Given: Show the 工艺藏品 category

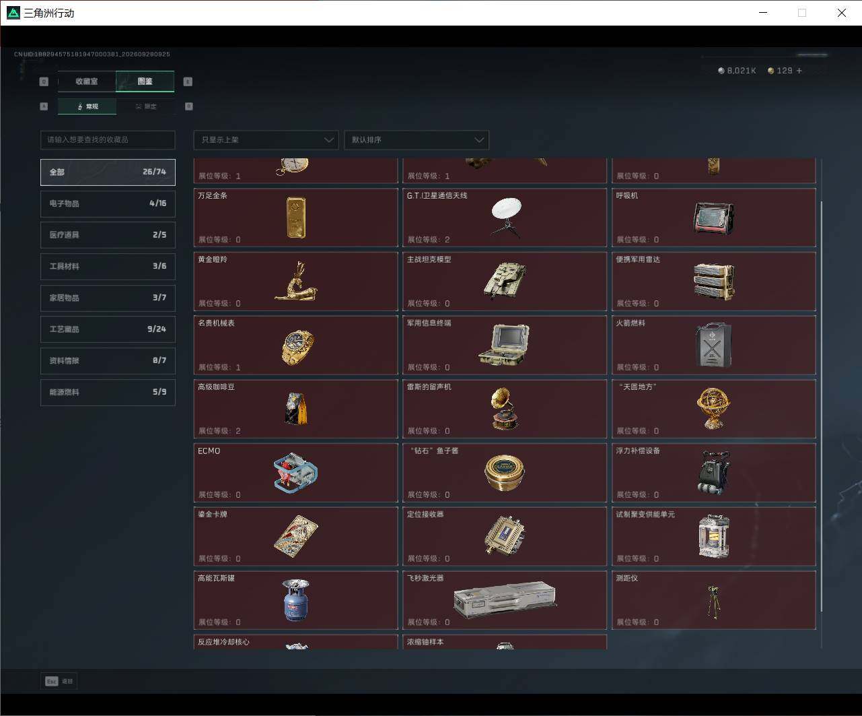Looking at the screenshot, I should click(108, 329).
